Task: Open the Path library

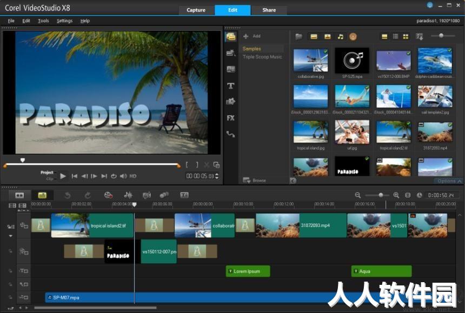Action: (x=231, y=134)
